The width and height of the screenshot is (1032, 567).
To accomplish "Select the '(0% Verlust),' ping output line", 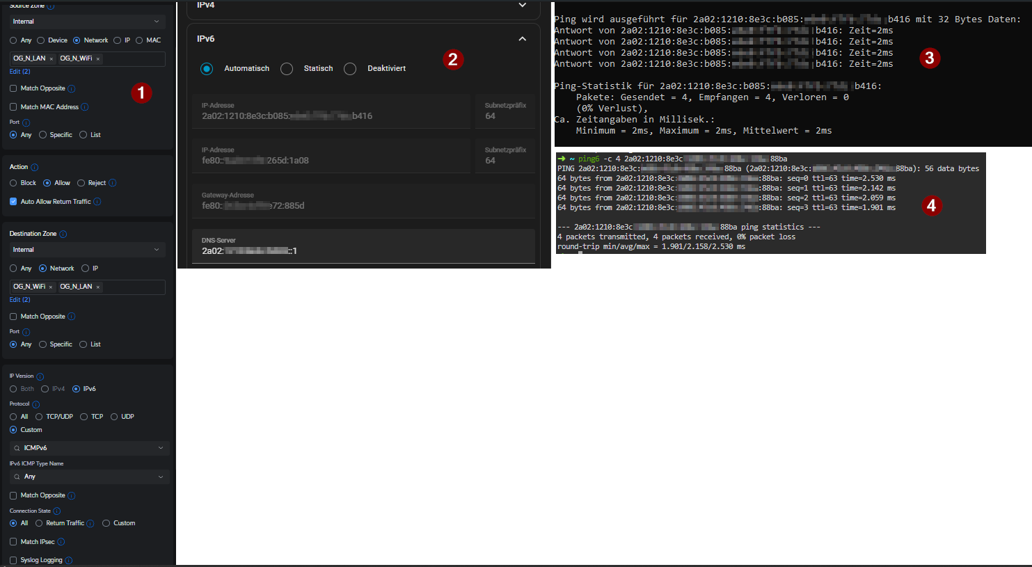I will pyautogui.click(x=612, y=109).
